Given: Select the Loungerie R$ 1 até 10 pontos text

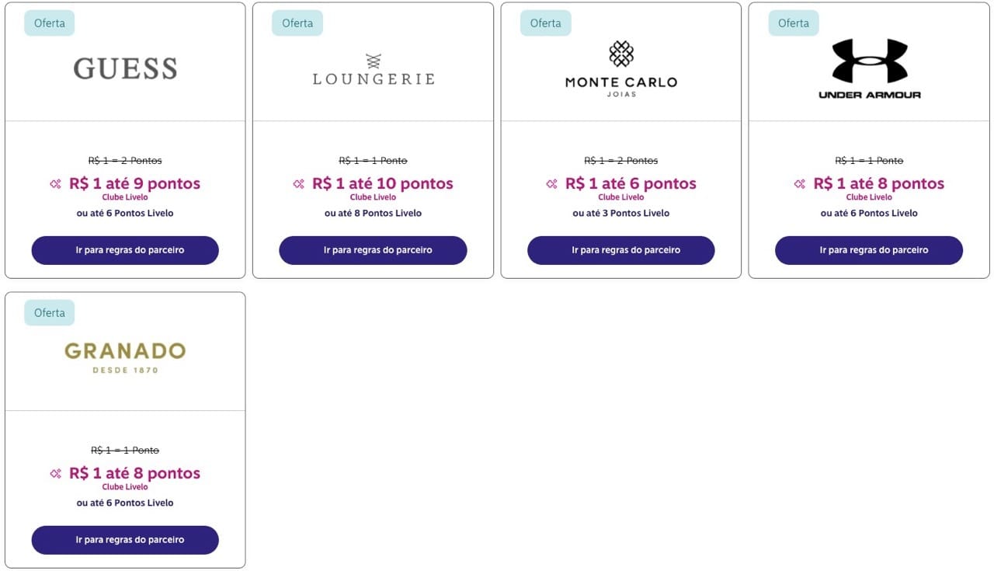Looking at the screenshot, I should tap(383, 184).
